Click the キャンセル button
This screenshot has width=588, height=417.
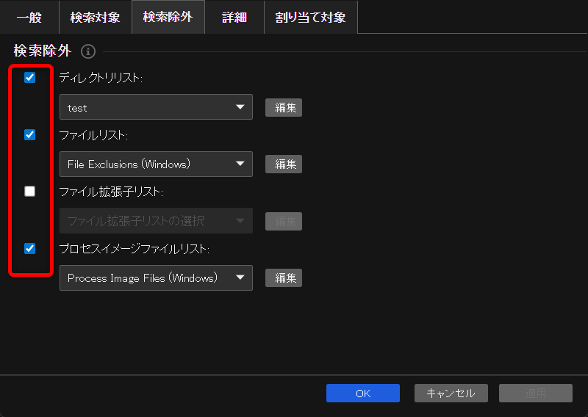pyautogui.click(x=451, y=393)
